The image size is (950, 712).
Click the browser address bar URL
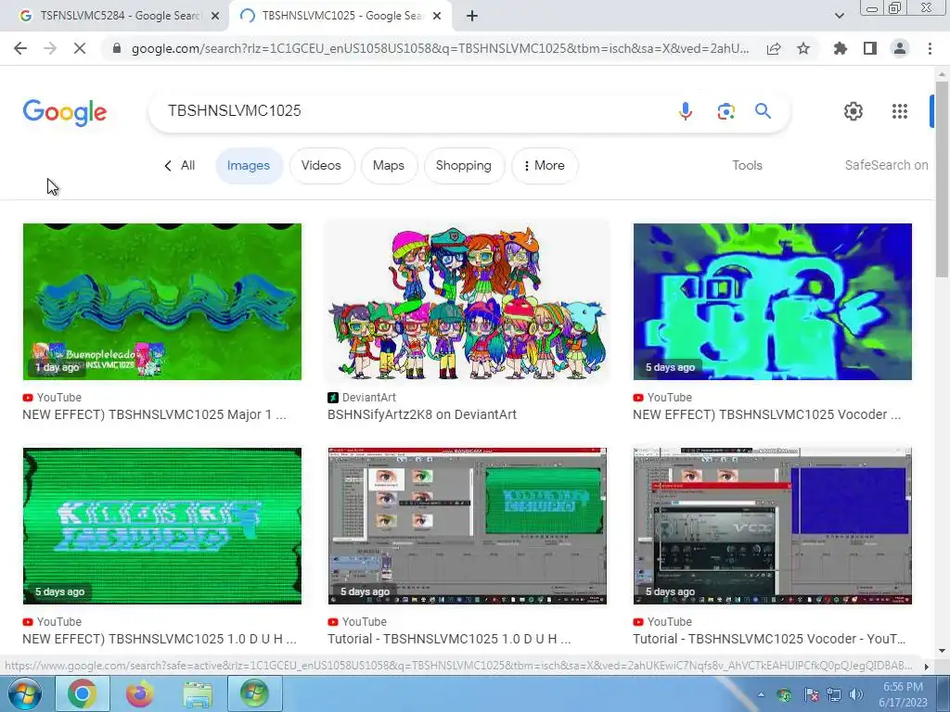click(440, 48)
